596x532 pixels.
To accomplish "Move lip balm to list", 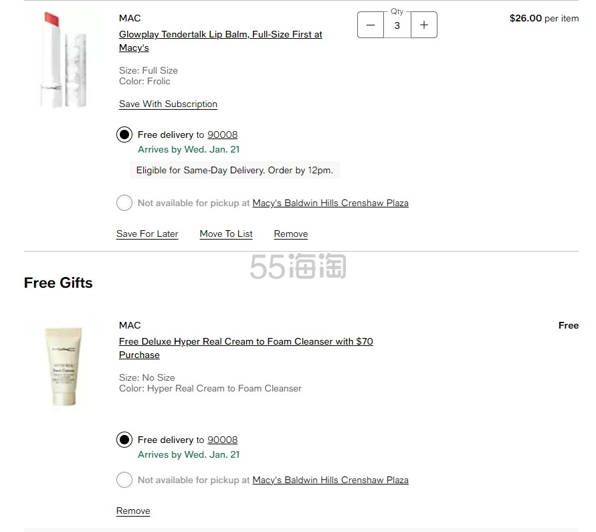I will (x=226, y=234).
